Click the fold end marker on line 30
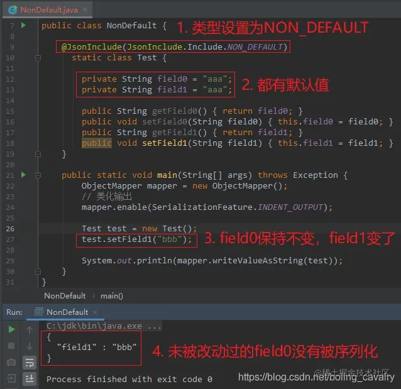 (x=38, y=271)
